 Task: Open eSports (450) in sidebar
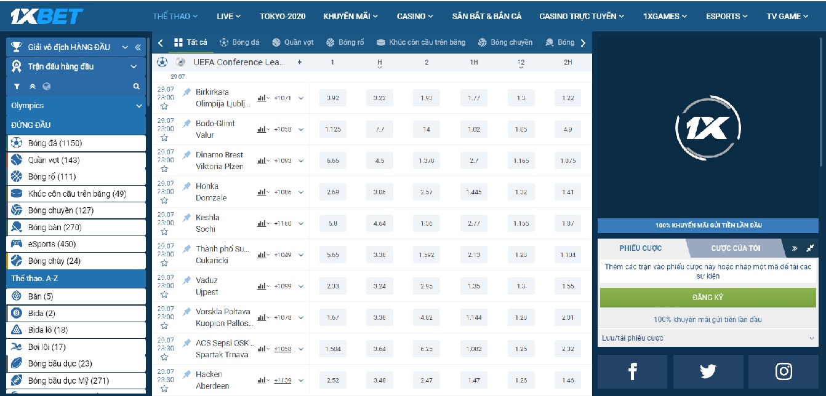76,244
